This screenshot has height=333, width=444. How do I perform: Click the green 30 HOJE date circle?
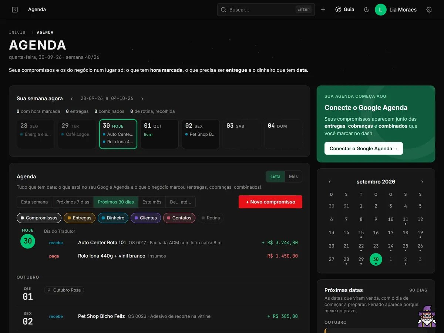[28, 241]
